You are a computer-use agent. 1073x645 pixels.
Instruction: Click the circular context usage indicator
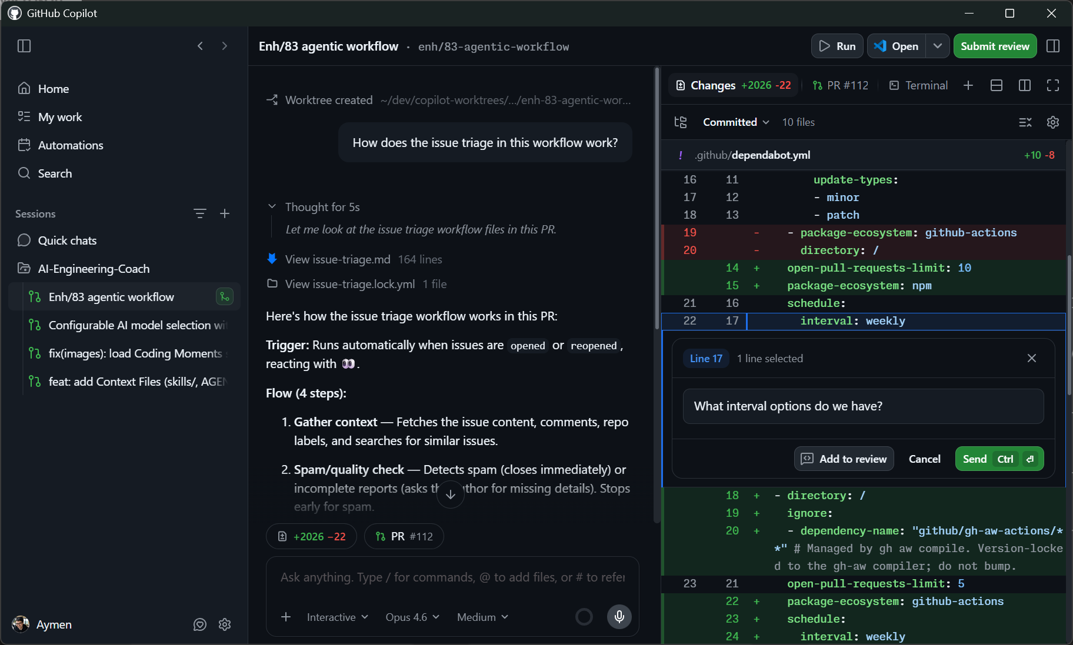point(584,617)
